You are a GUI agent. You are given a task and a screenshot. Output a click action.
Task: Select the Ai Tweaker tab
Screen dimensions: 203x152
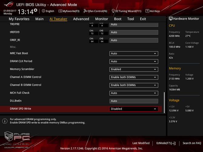[58, 19]
